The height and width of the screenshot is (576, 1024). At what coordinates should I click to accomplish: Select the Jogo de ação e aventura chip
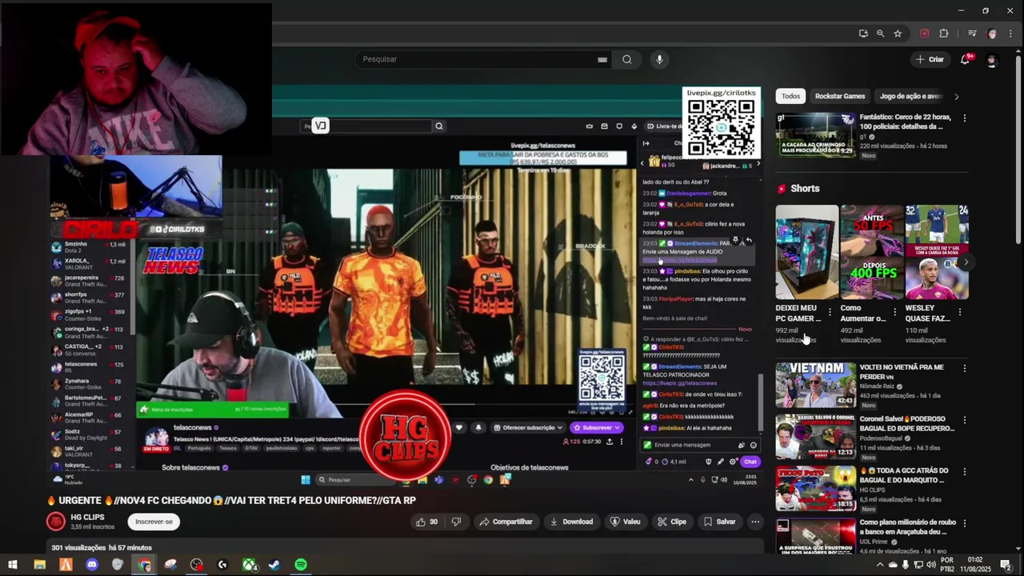click(x=910, y=96)
